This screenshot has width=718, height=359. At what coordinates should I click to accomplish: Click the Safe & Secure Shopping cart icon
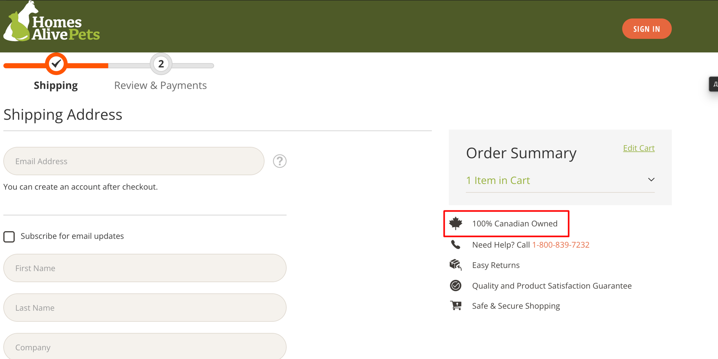[456, 305]
